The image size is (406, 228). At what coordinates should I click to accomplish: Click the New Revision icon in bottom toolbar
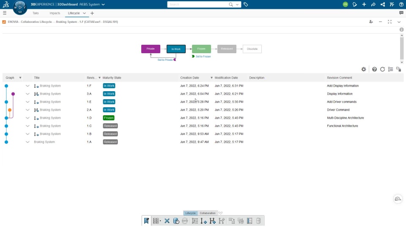(x=203, y=221)
